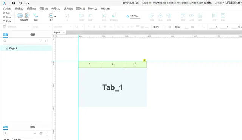
Task: Select the Connect tool icon
Action: click(36, 16)
